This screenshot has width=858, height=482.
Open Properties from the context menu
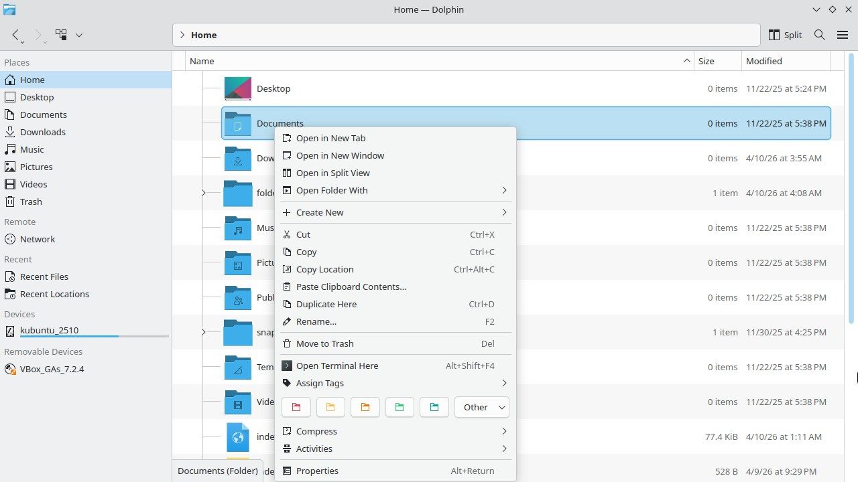click(395, 471)
